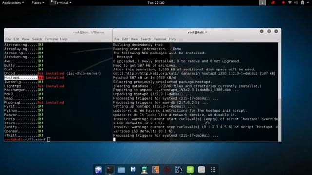This screenshot has width=312, height=175.
Task: Click the Php5-cgi Not installed line
Action: coord(34,103)
